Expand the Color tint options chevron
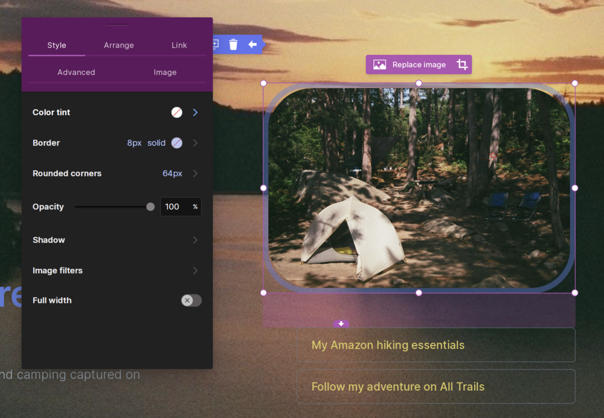The image size is (604, 418). (x=195, y=112)
